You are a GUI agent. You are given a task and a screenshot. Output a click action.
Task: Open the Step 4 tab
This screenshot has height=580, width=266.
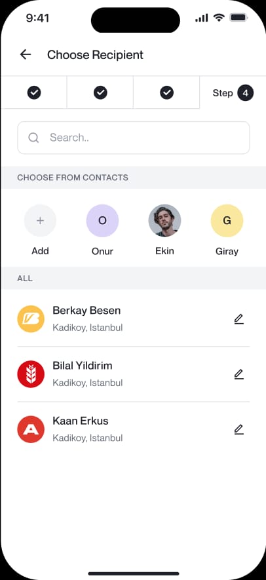pos(233,93)
